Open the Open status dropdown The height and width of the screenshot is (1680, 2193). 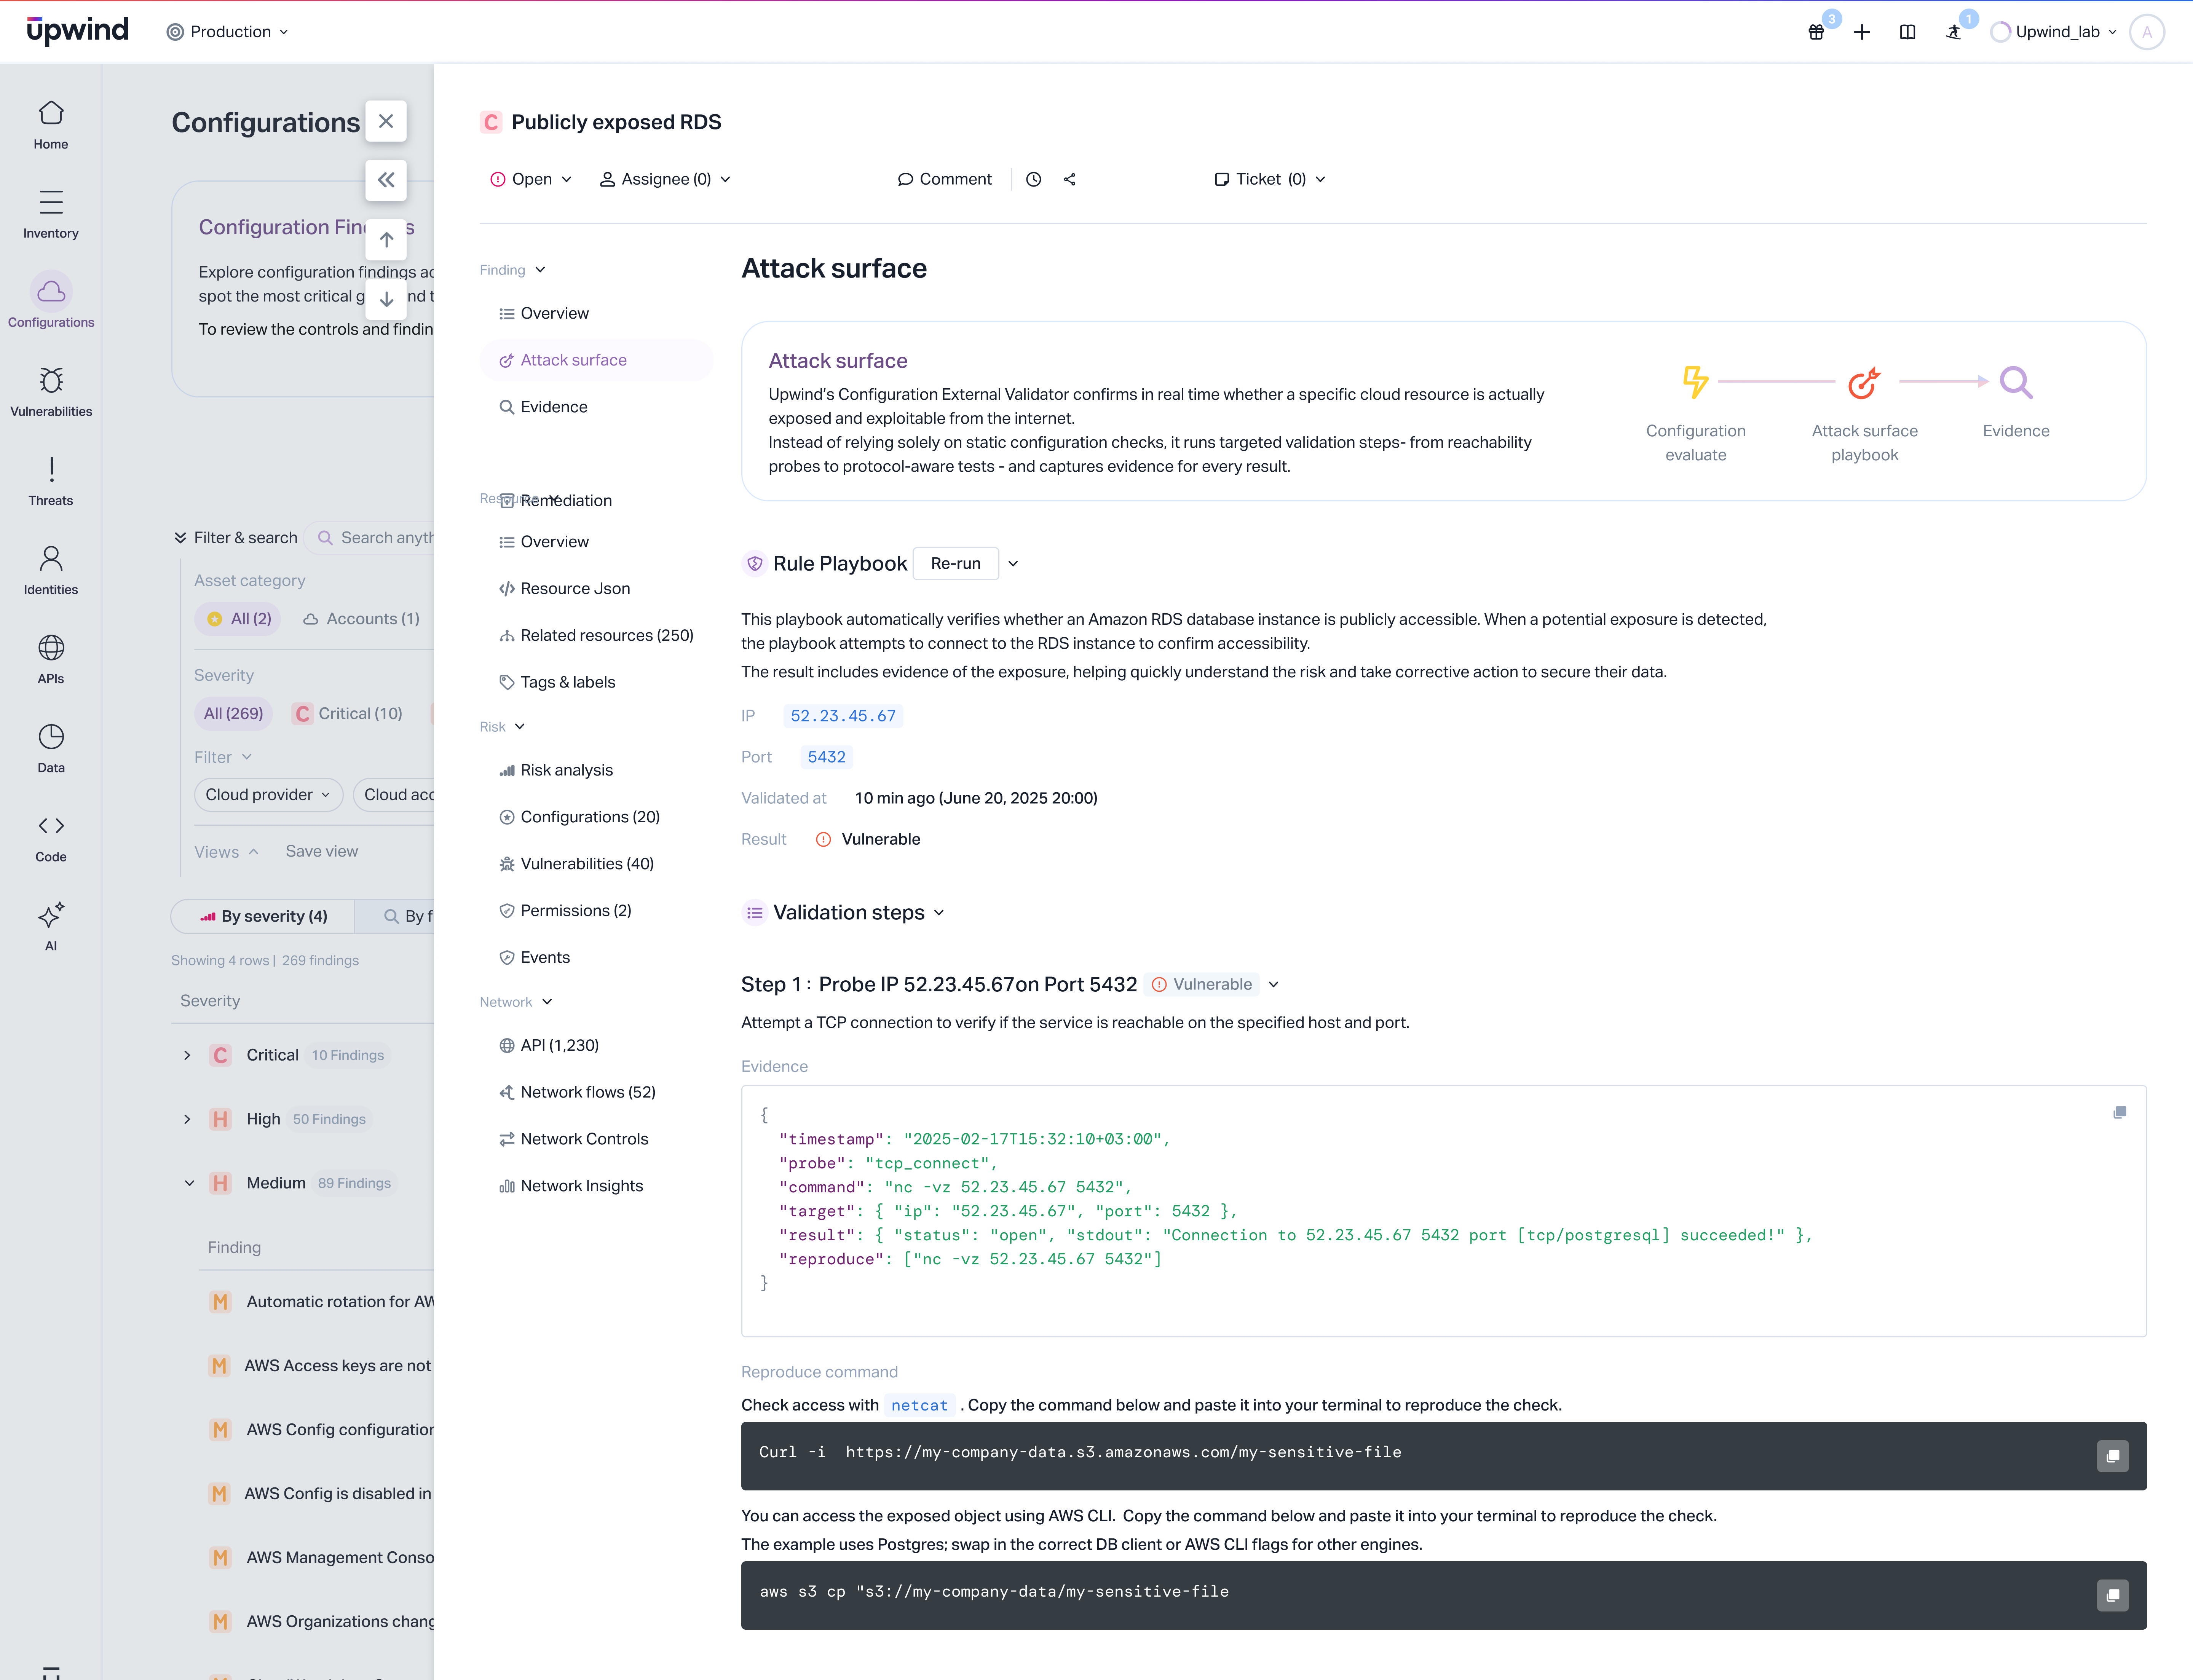(531, 179)
